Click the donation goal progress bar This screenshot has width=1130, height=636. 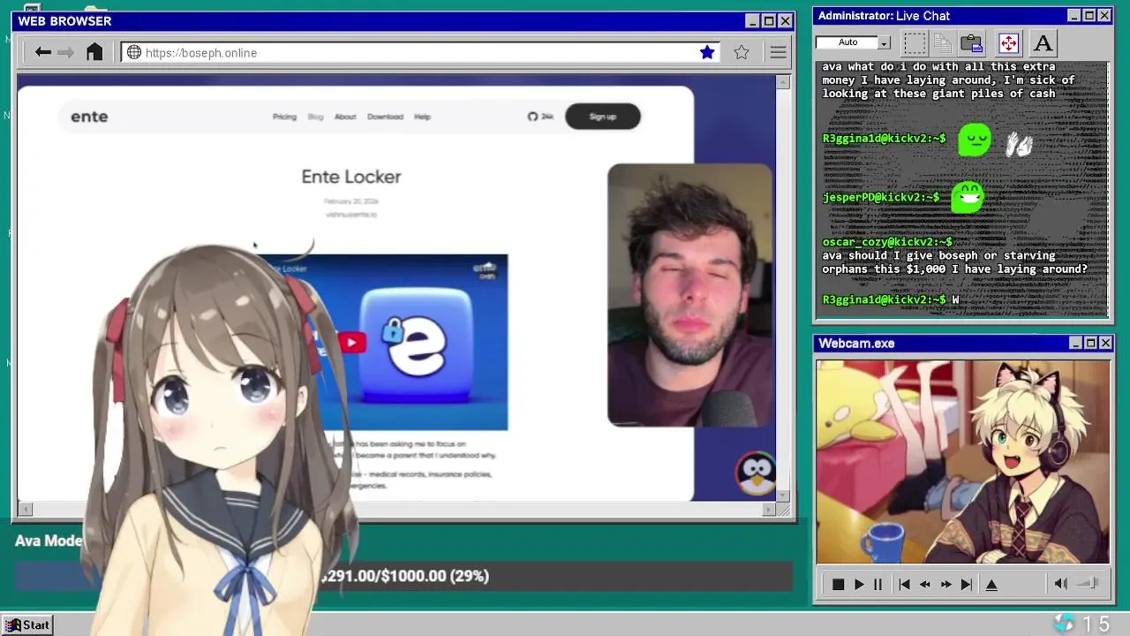403,576
